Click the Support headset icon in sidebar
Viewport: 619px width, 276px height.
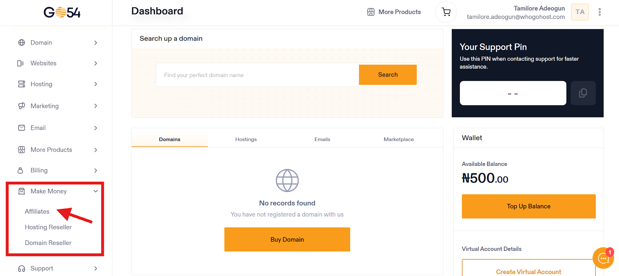[22, 268]
